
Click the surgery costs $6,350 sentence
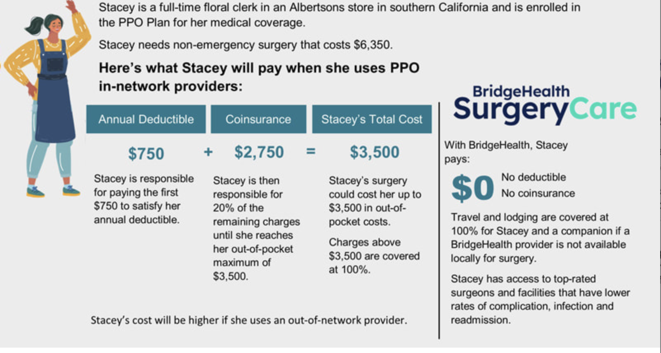(x=246, y=45)
